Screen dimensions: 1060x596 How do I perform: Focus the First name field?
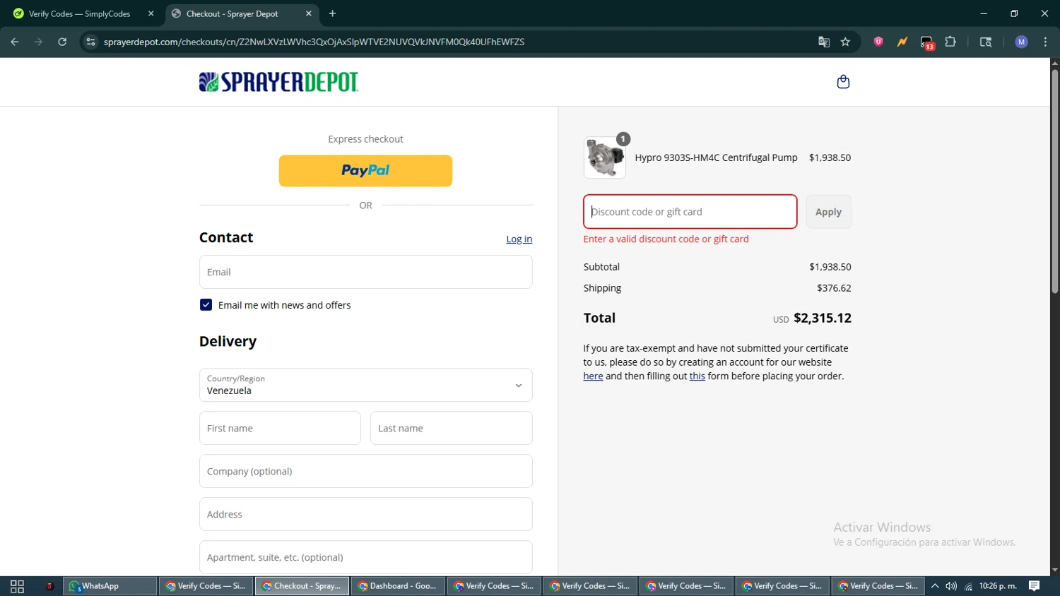[x=280, y=428]
